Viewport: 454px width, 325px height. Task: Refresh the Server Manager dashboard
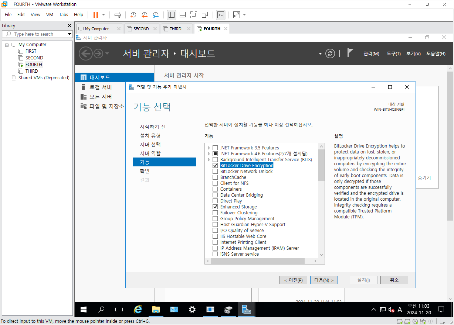330,53
